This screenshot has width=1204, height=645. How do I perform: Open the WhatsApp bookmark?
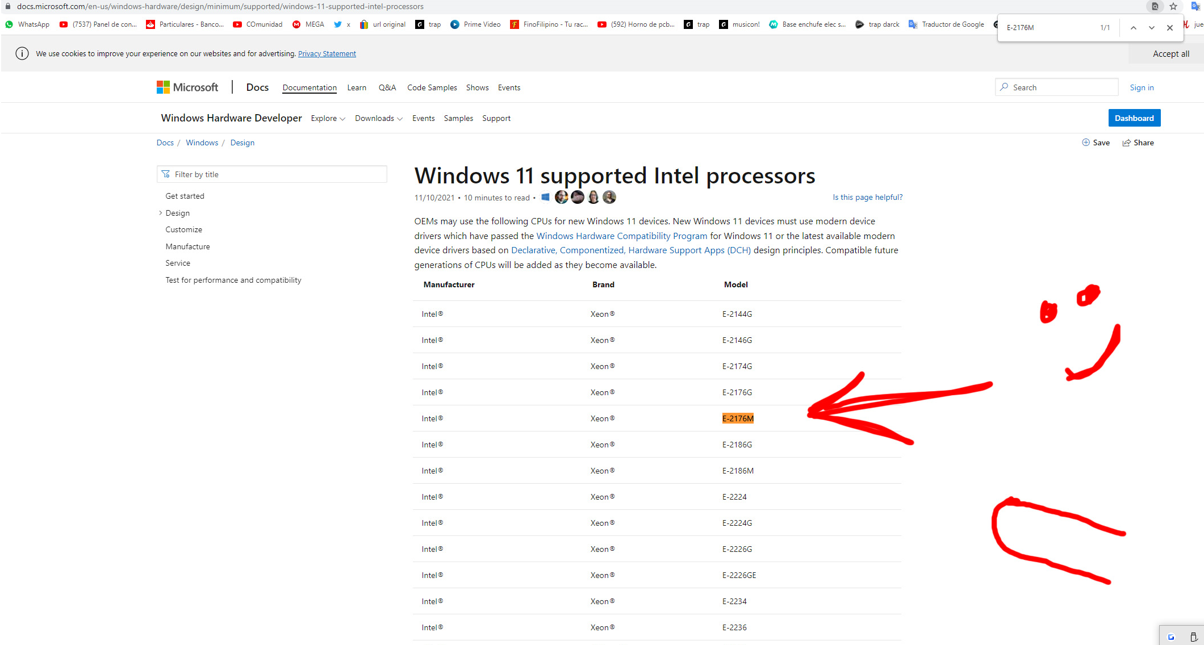[27, 24]
